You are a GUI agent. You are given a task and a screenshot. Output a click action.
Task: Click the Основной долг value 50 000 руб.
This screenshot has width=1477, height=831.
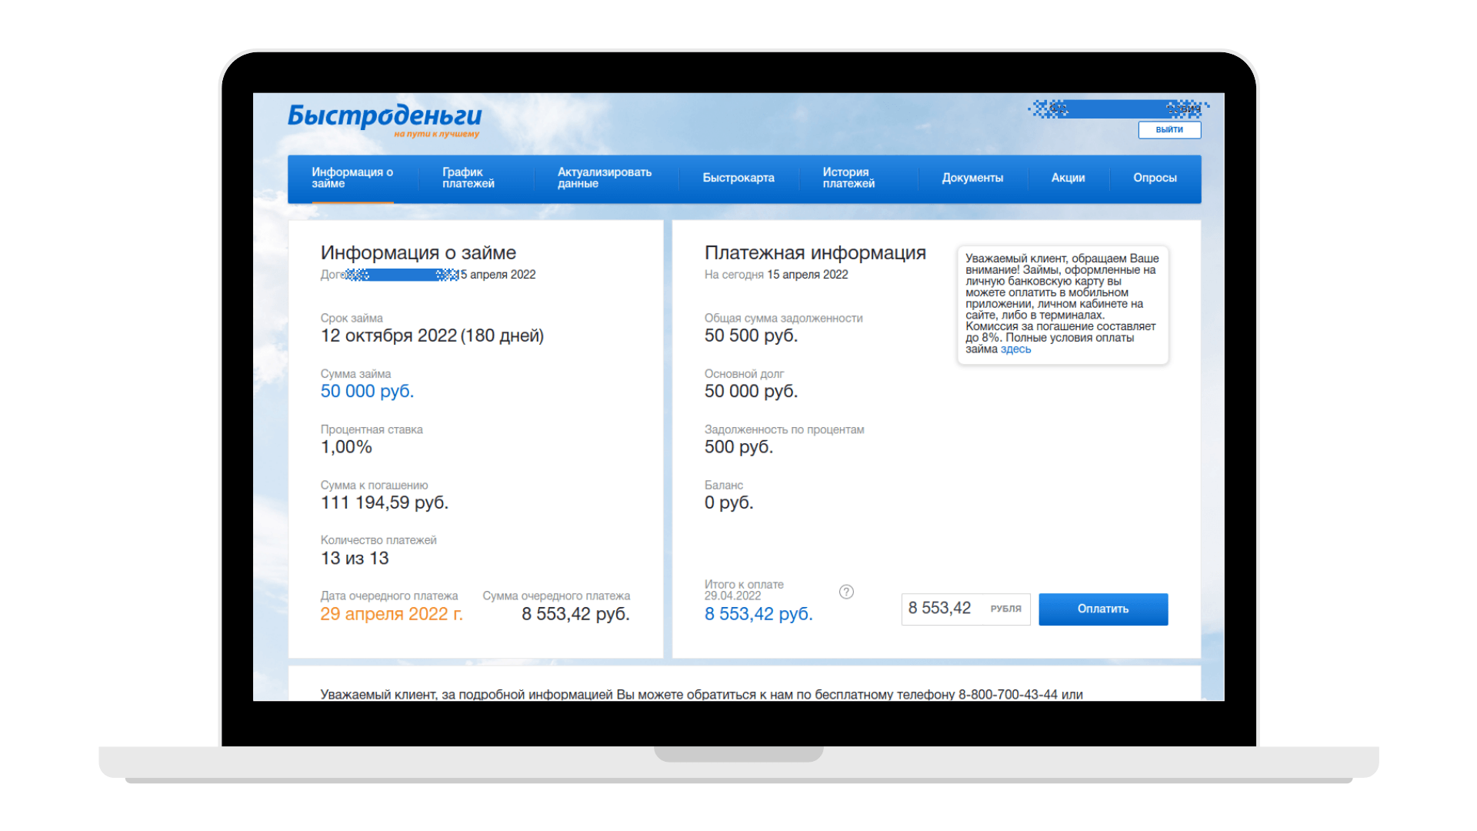point(751,391)
